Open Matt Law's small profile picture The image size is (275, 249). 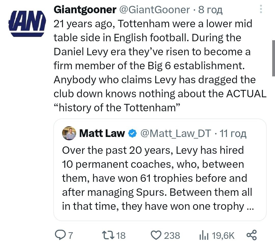pos(69,133)
